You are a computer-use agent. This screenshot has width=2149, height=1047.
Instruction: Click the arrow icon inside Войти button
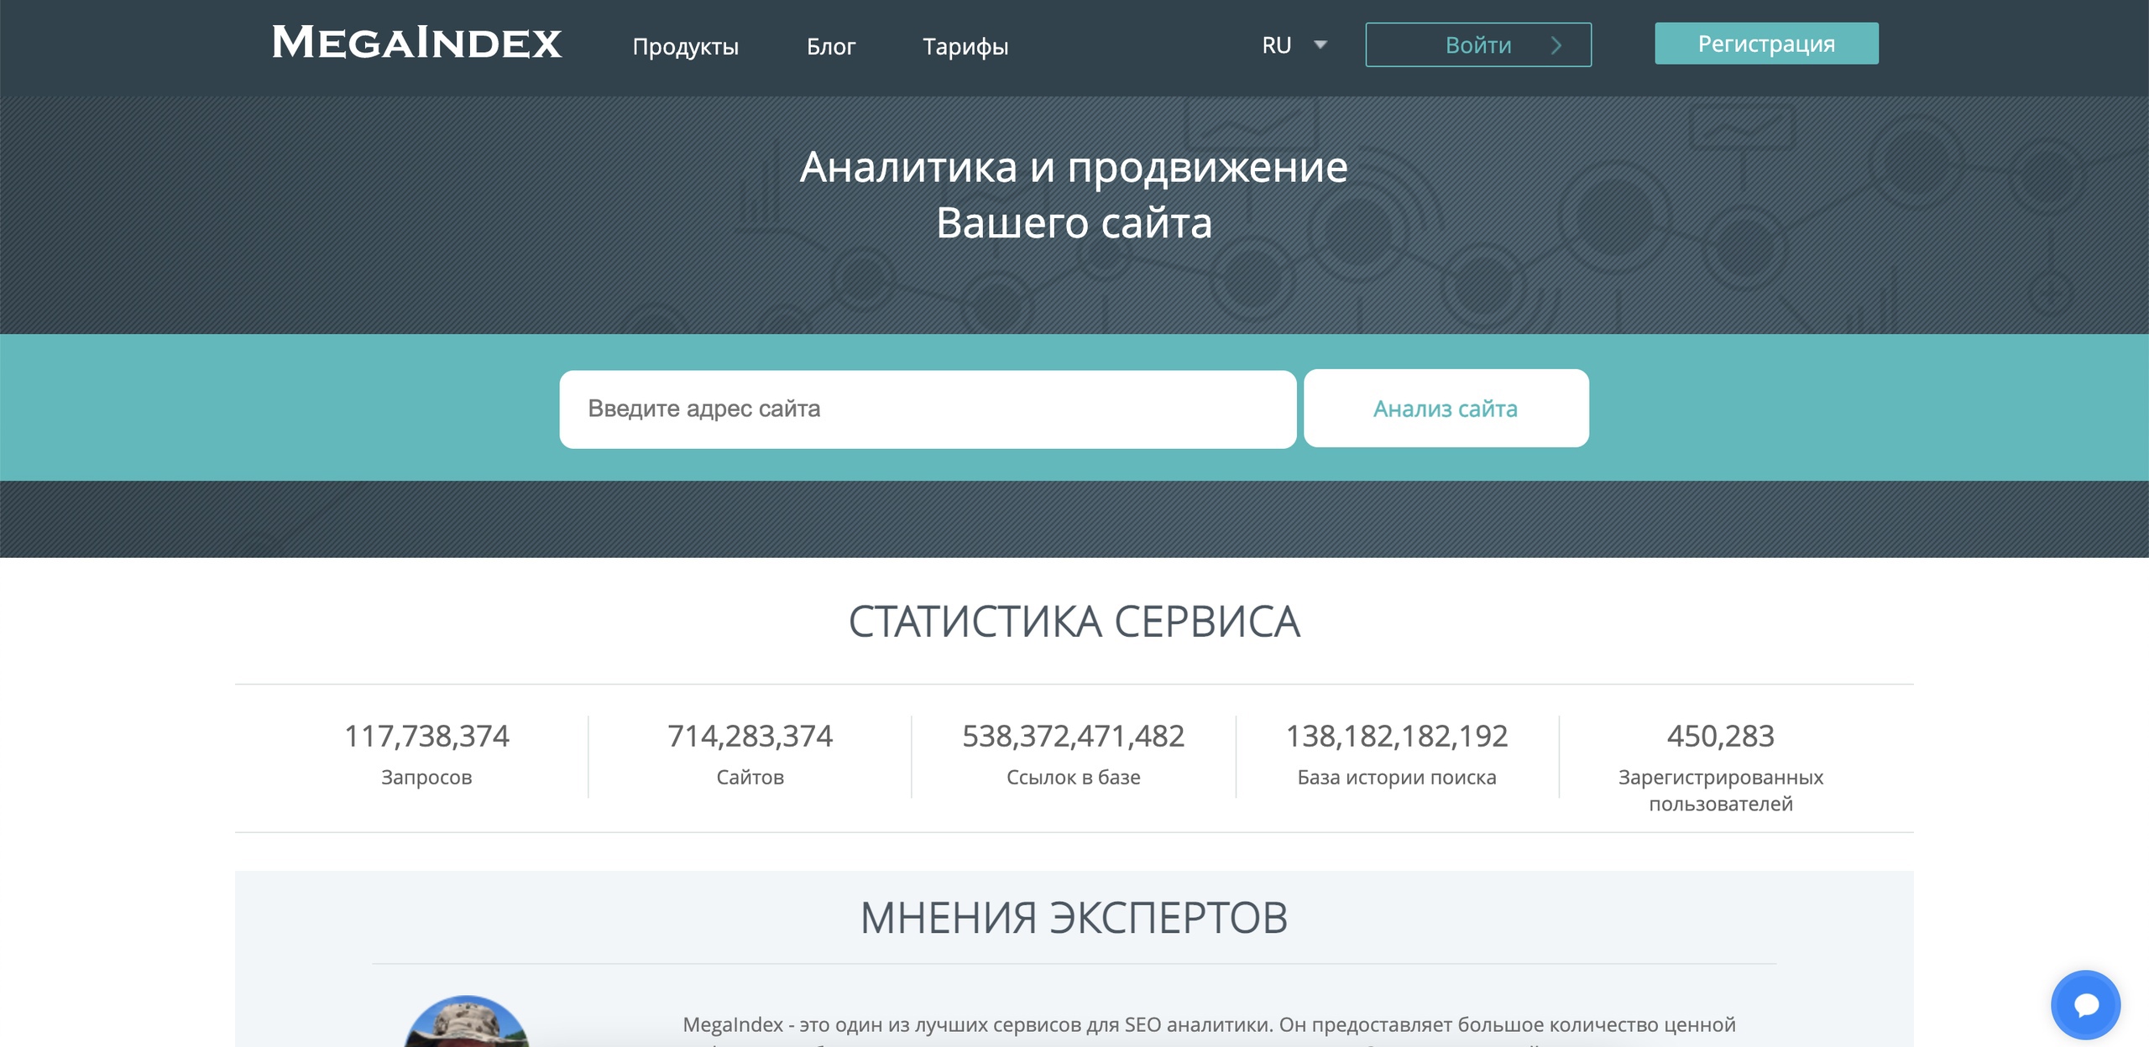1556,45
